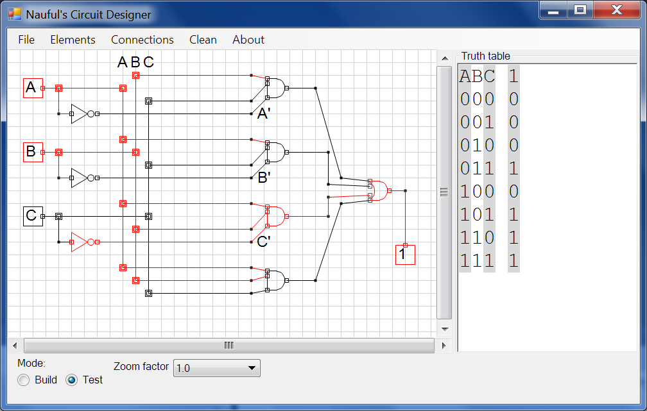This screenshot has height=411, width=647.
Task: Select the bottom AND gate
Action: coord(277,280)
